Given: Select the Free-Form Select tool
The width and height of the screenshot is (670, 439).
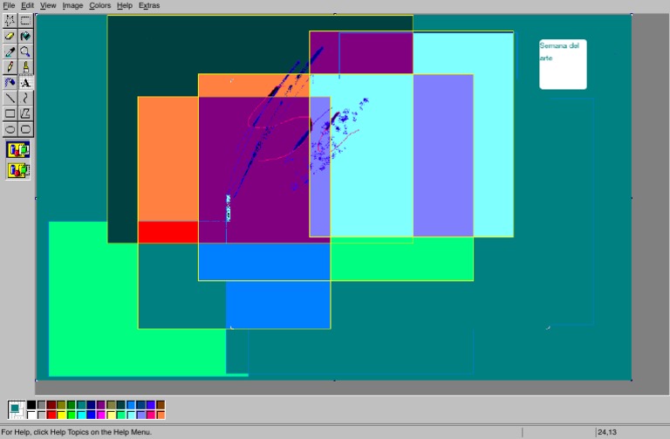Looking at the screenshot, I should coord(10,21).
